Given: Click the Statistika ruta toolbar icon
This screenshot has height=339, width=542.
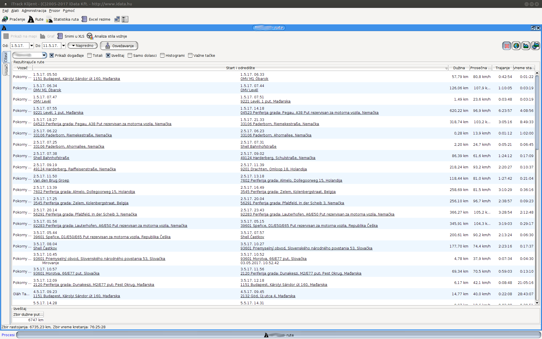Looking at the screenshot, I should point(49,19).
